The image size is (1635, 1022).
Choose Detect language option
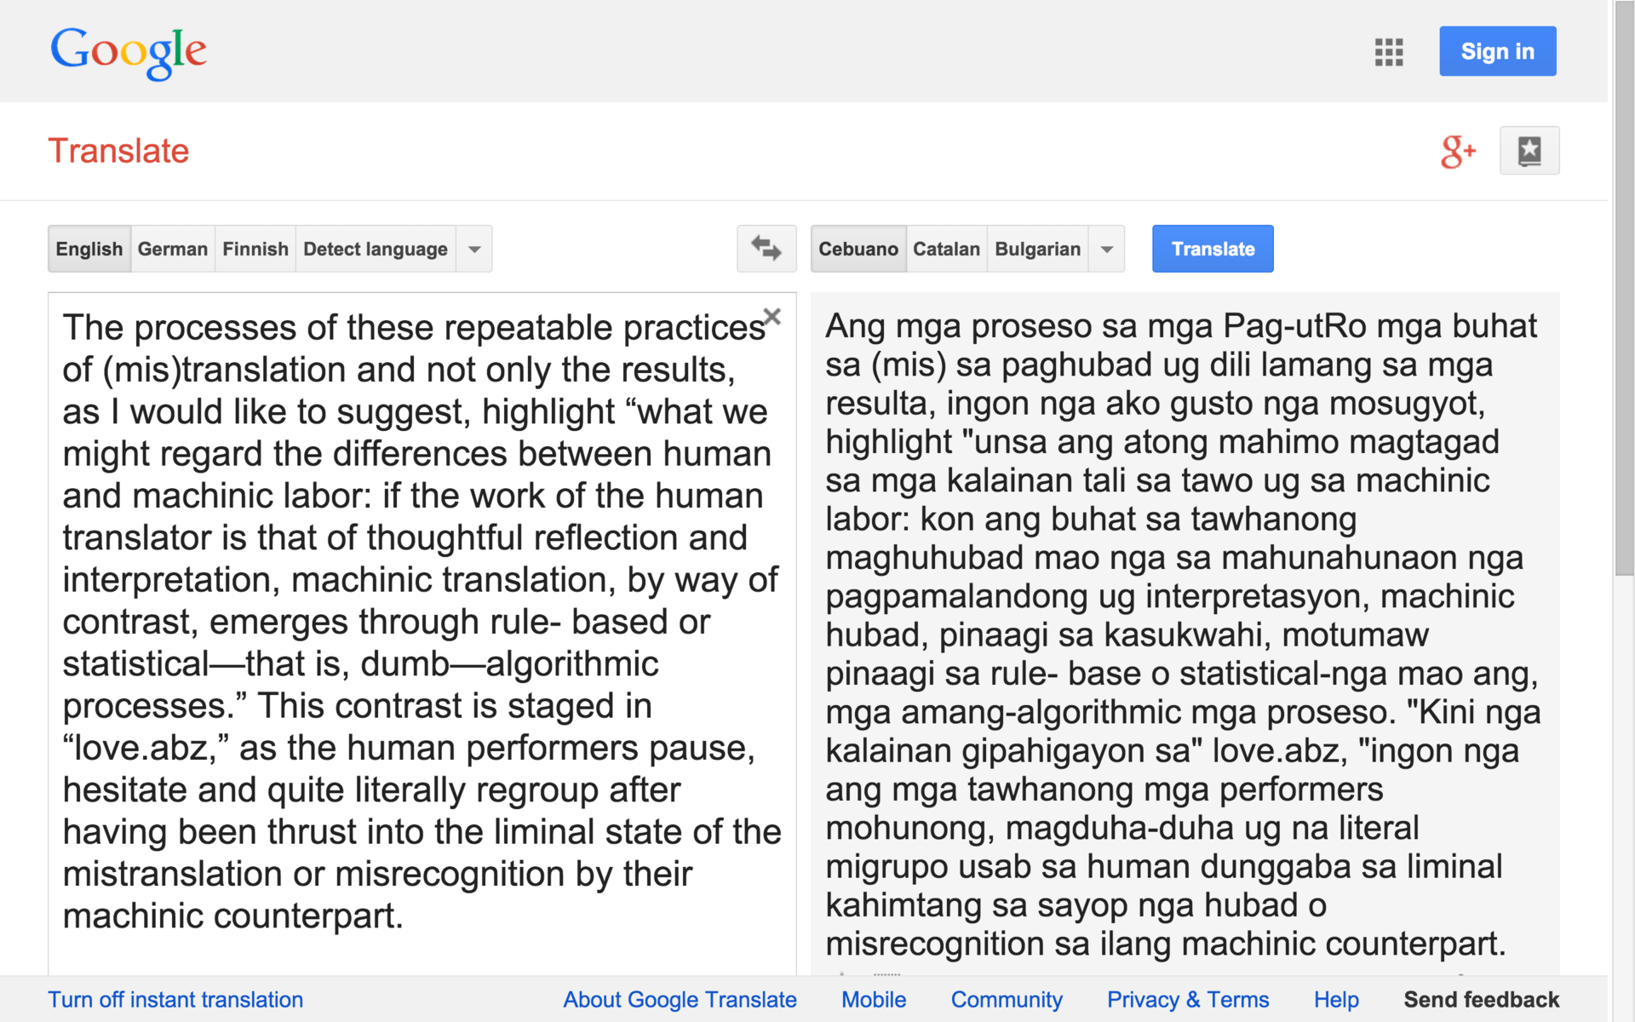[x=375, y=249]
